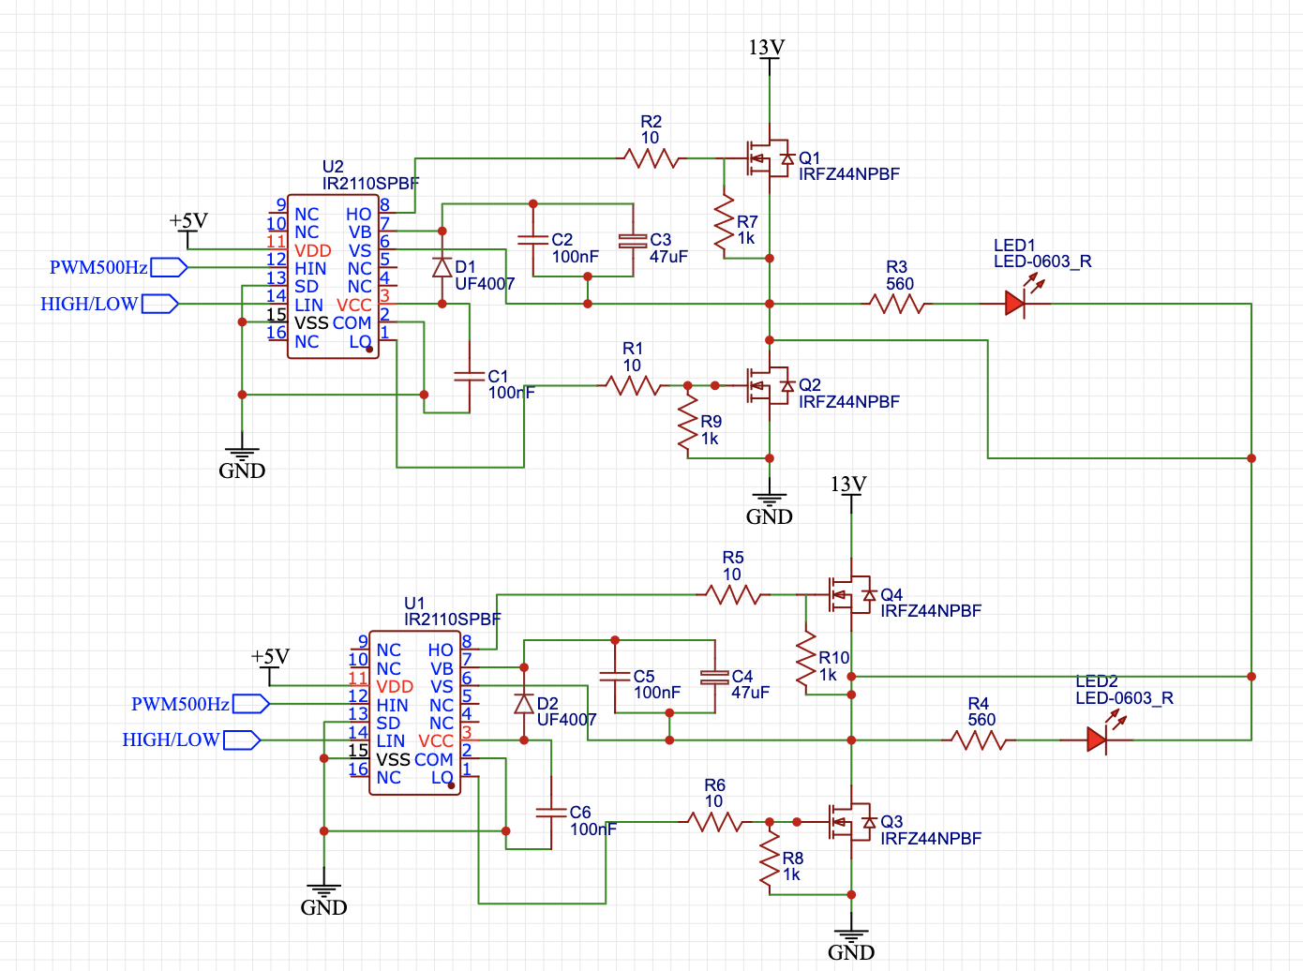Click the '47uF' value text beside C3
This screenshot has height=971, width=1303.
[x=668, y=257]
